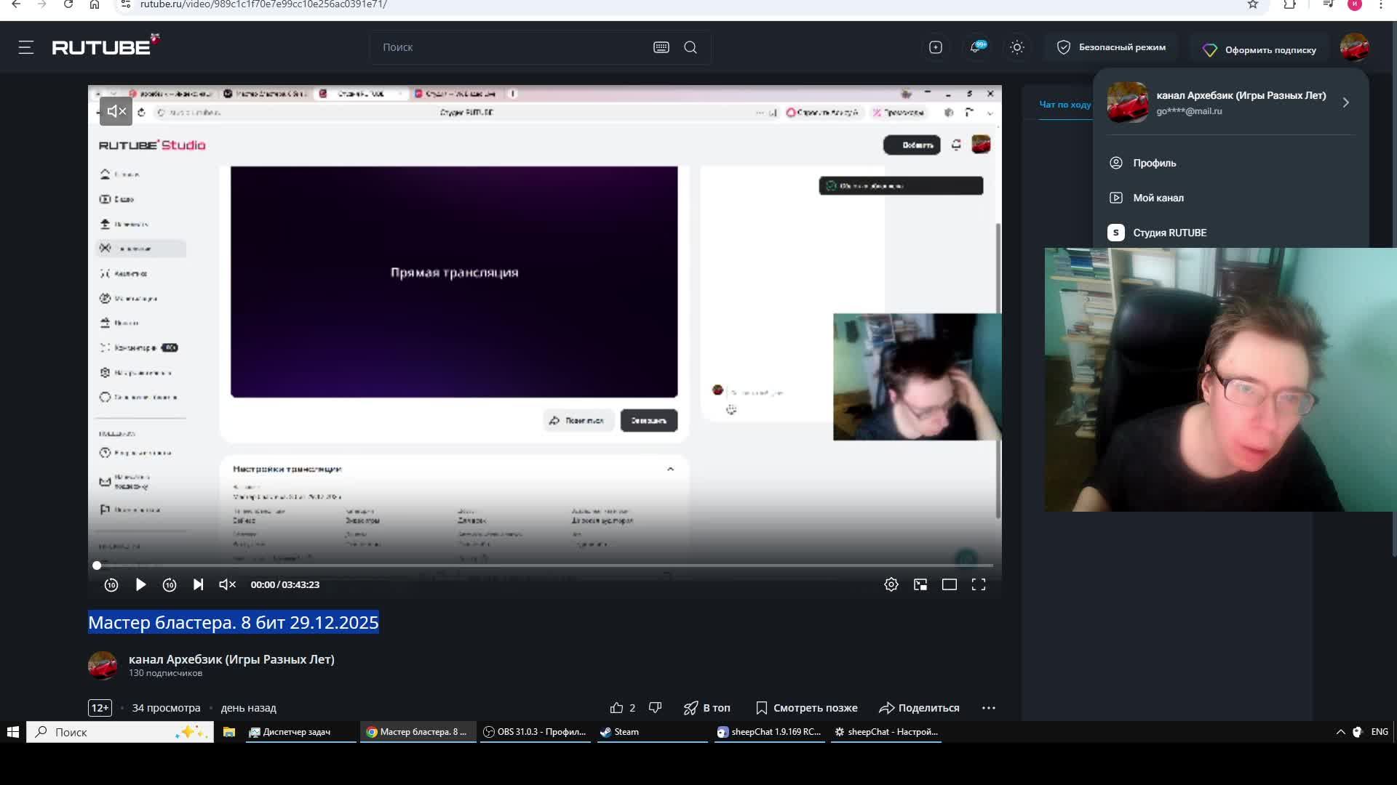Open player settings gear
The width and height of the screenshot is (1397, 785).
(891, 585)
